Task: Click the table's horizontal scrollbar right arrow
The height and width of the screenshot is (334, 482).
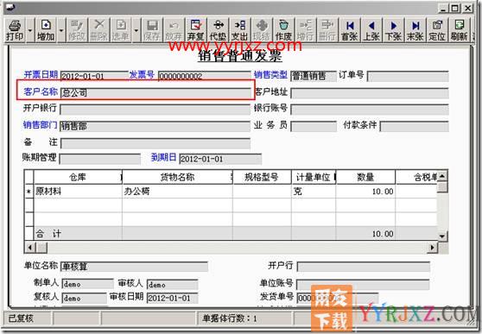Action: click(x=432, y=247)
